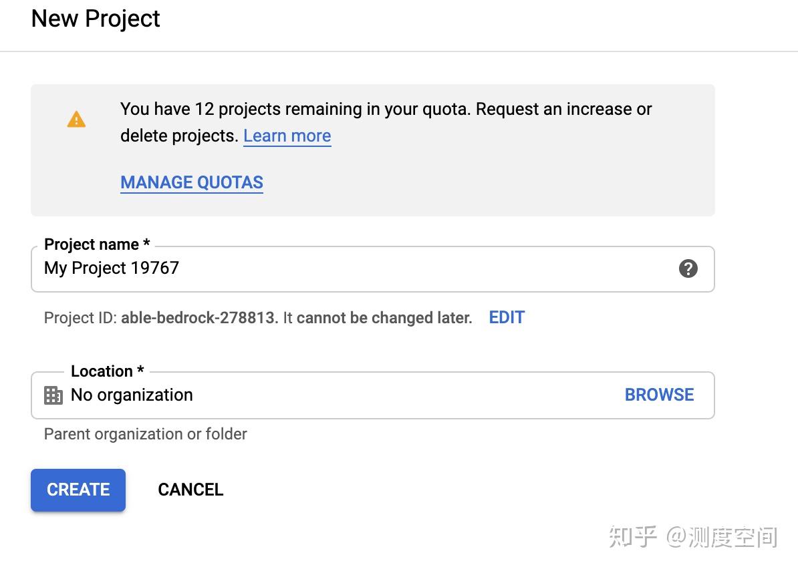Image resolution: width=798 pixels, height=569 pixels.
Task: Click the Parent organization or folder label
Action: (145, 434)
